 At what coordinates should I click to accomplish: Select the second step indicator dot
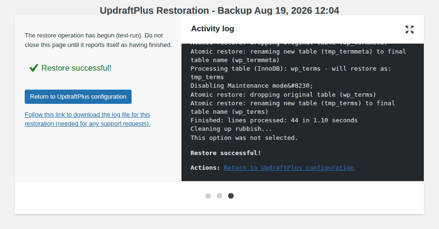pos(219,196)
